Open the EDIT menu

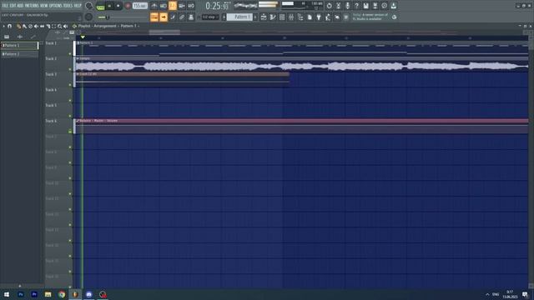click(13, 6)
